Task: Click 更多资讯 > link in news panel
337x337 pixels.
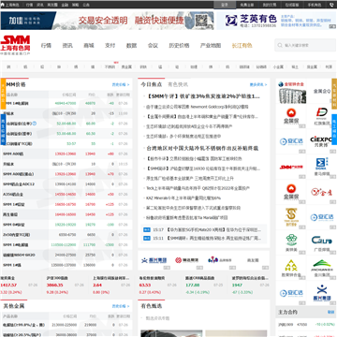Action: coord(258,84)
